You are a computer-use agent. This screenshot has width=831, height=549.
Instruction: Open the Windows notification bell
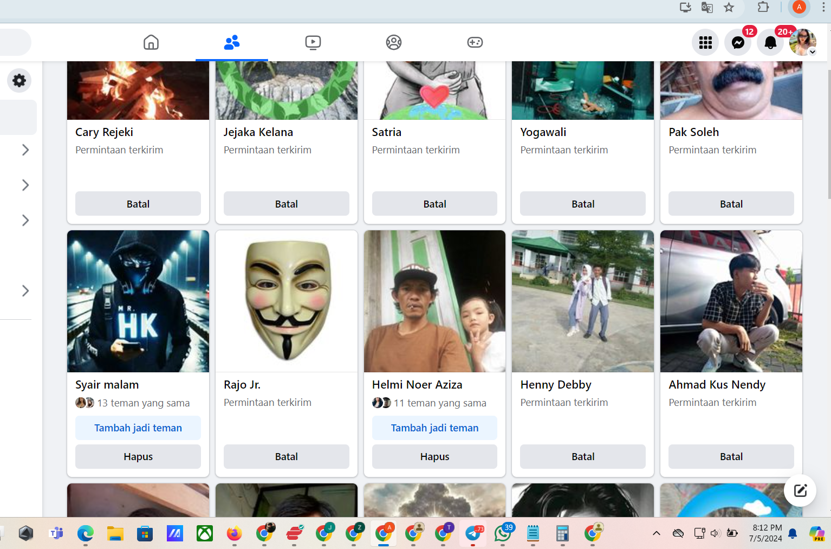(x=793, y=533)
